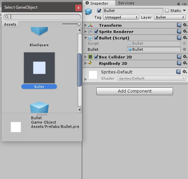Open Bullet (Script) settings gear menu

185,38
